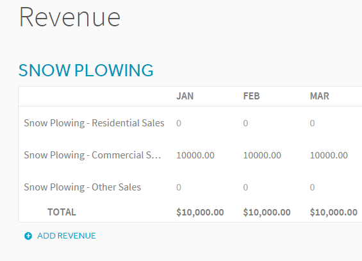Click January total $10,000.00
Image resolution: width=362 pixels, height=261 pixels.
tap(200, 212)
